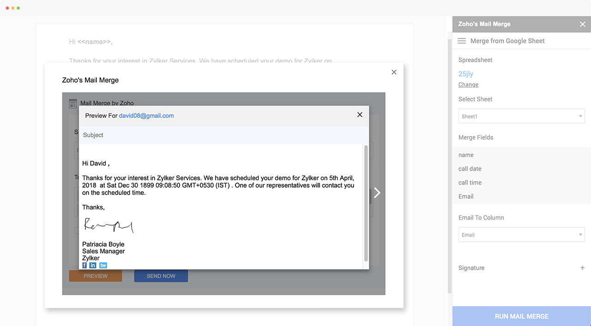Click the preview popup vertical scrollbar

click(x=366, y=203)
